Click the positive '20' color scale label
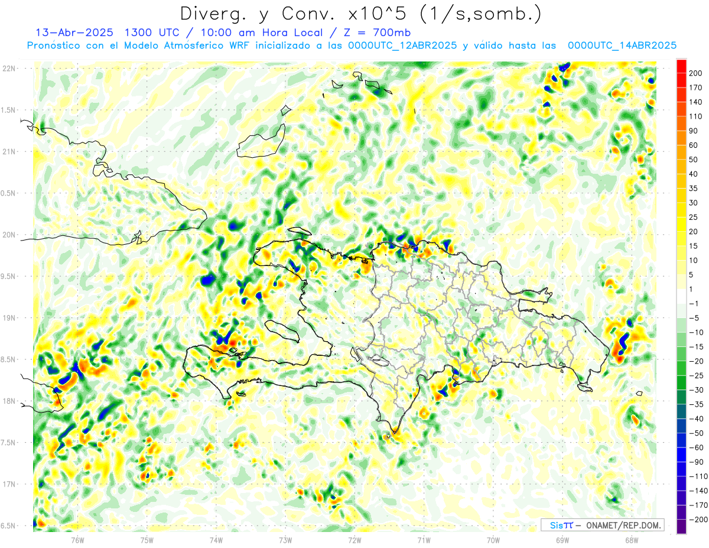Viewport: 709px width, 548px height. [x=694, y=232]
